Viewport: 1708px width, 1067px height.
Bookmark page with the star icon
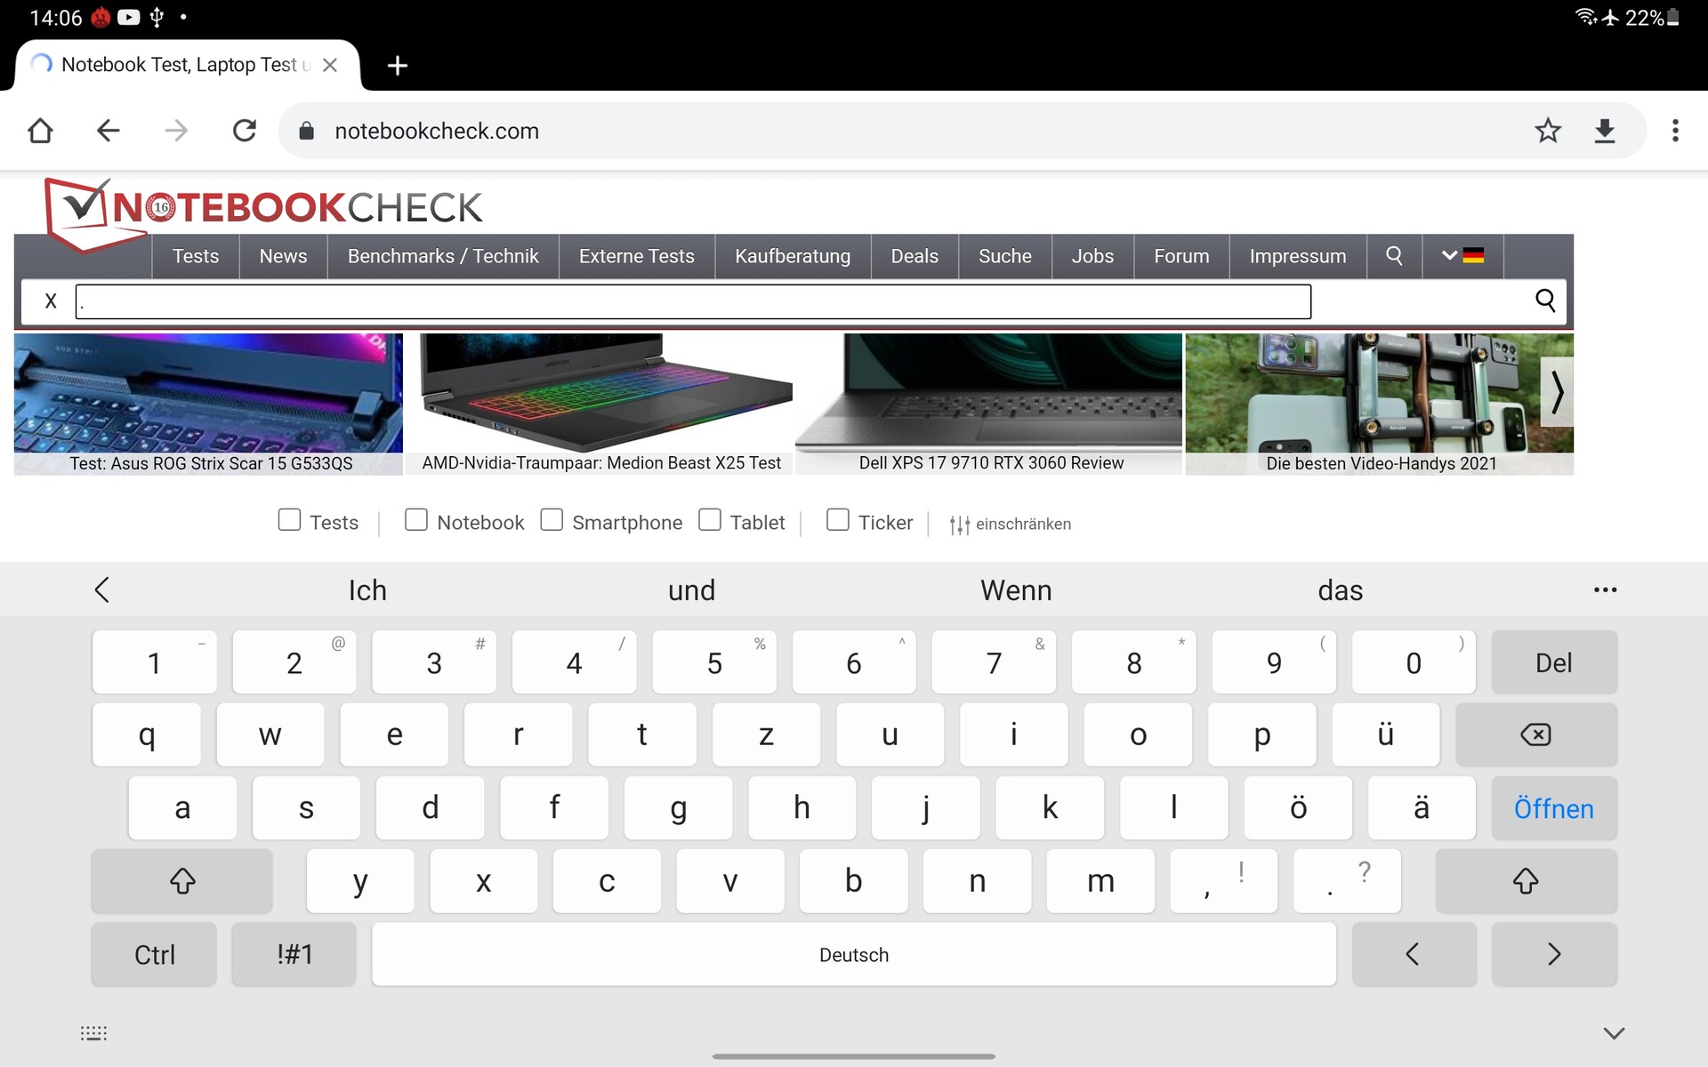click(x=1548, y=131)
